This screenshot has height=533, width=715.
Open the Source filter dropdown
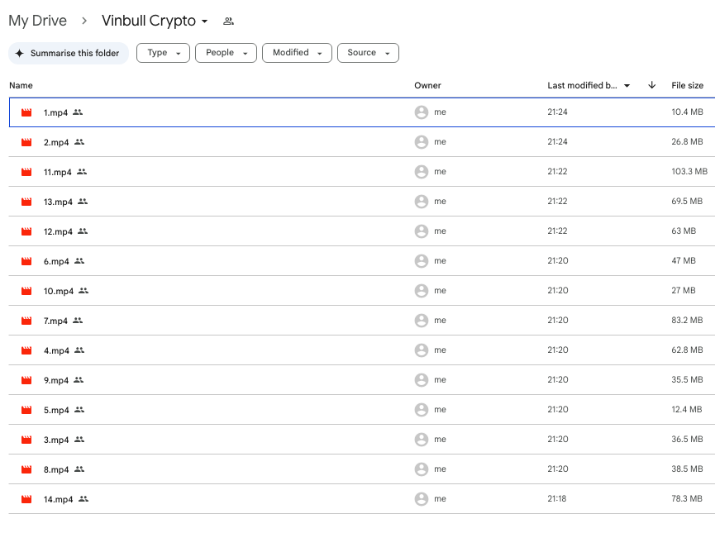368,53
